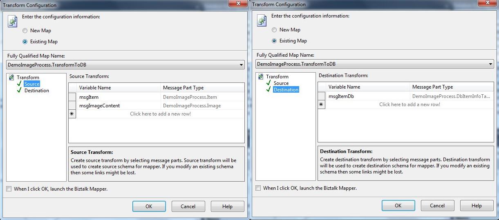Click green checkmark beside Destination in left dialog

(20, 90)
